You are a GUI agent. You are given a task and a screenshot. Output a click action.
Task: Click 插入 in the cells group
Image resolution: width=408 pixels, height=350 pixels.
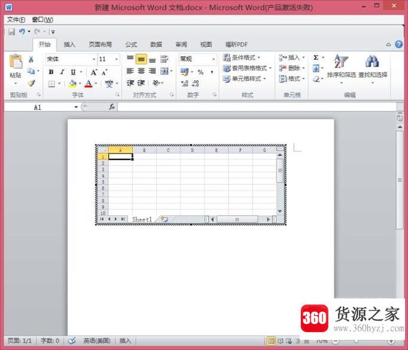291,58
